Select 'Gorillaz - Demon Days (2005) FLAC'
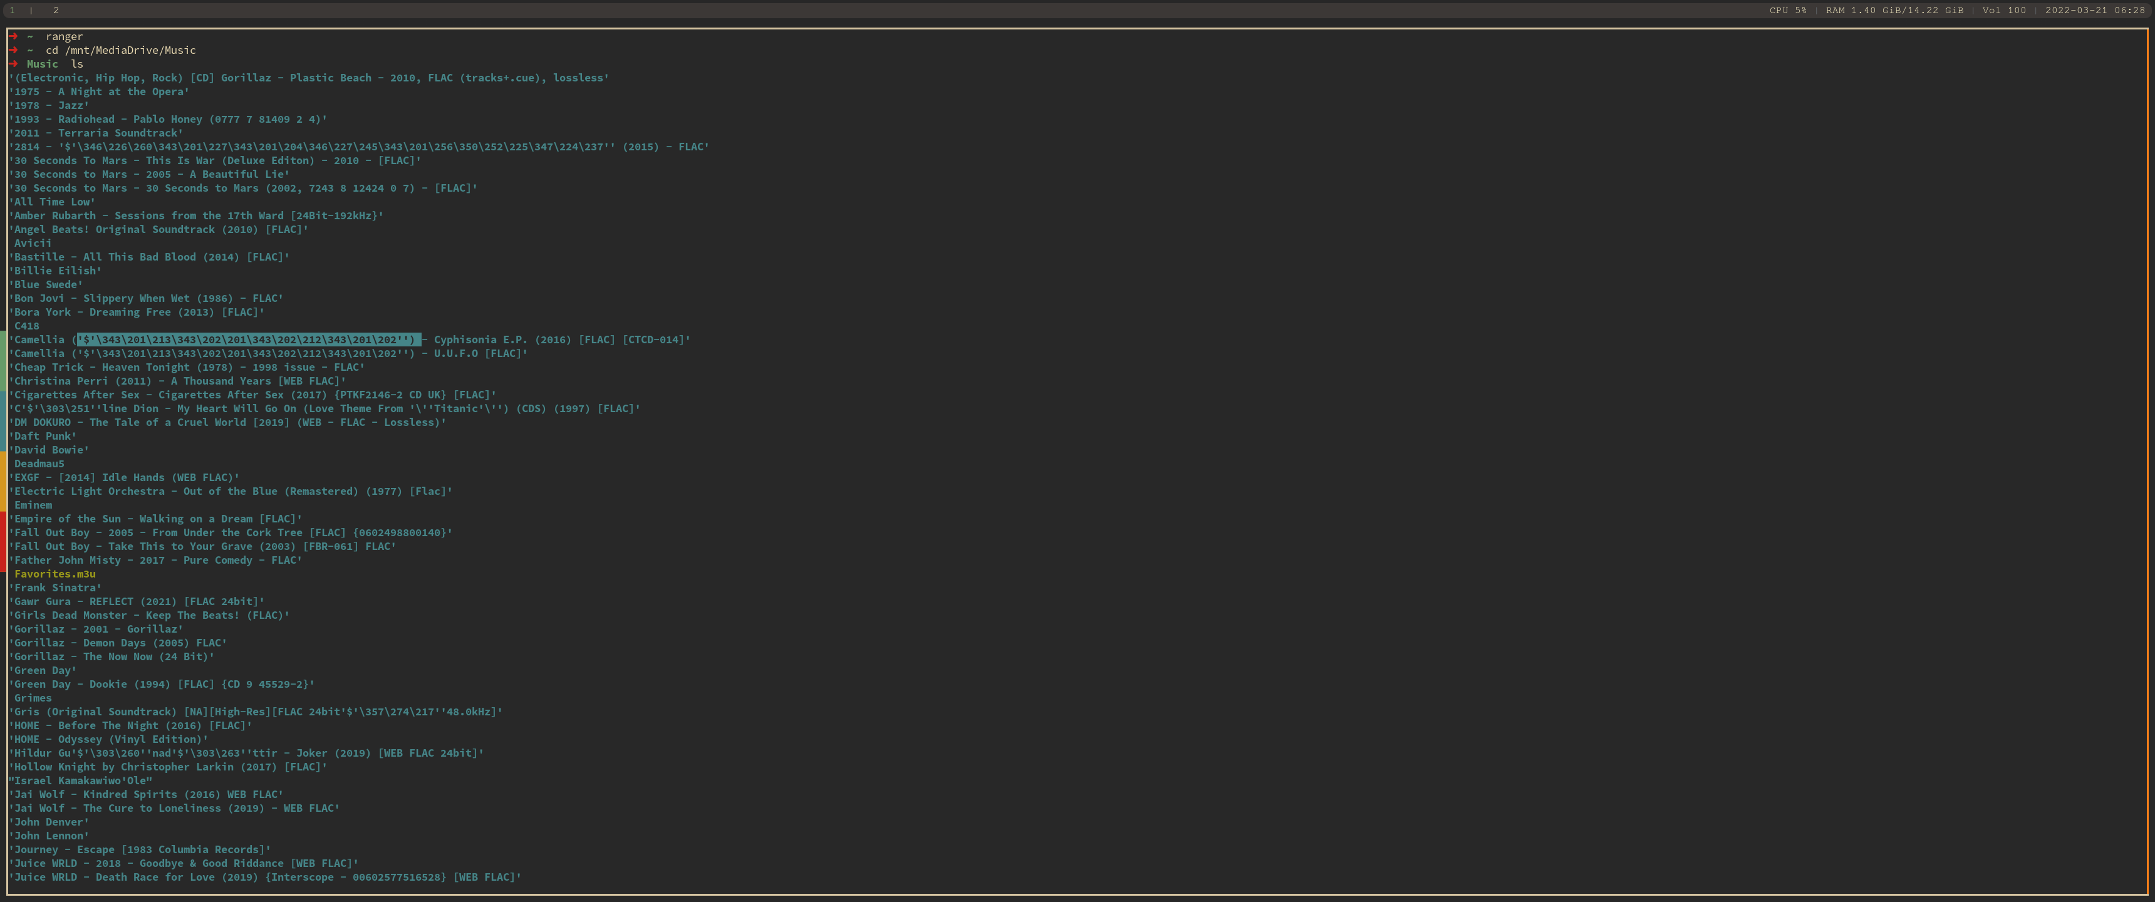This screenshot has height=902, width=2155. coord(118,643)
